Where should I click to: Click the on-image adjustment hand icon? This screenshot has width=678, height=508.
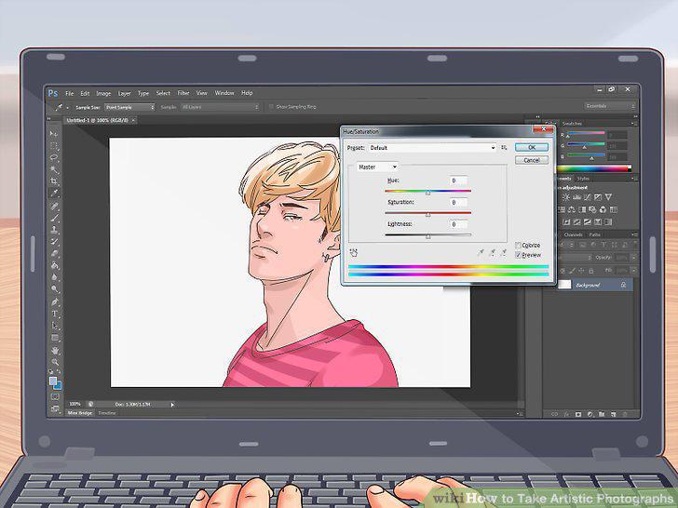point(353,253)
